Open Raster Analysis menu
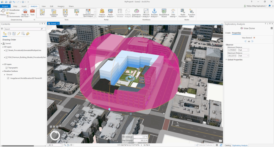The width and height of the screenshot is (274, 147). (110, 13)
